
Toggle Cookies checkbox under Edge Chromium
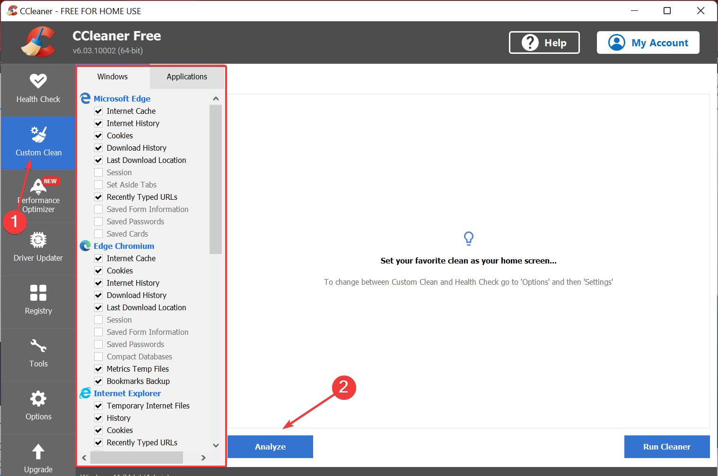pyautogui.click(x=98, y=271)
